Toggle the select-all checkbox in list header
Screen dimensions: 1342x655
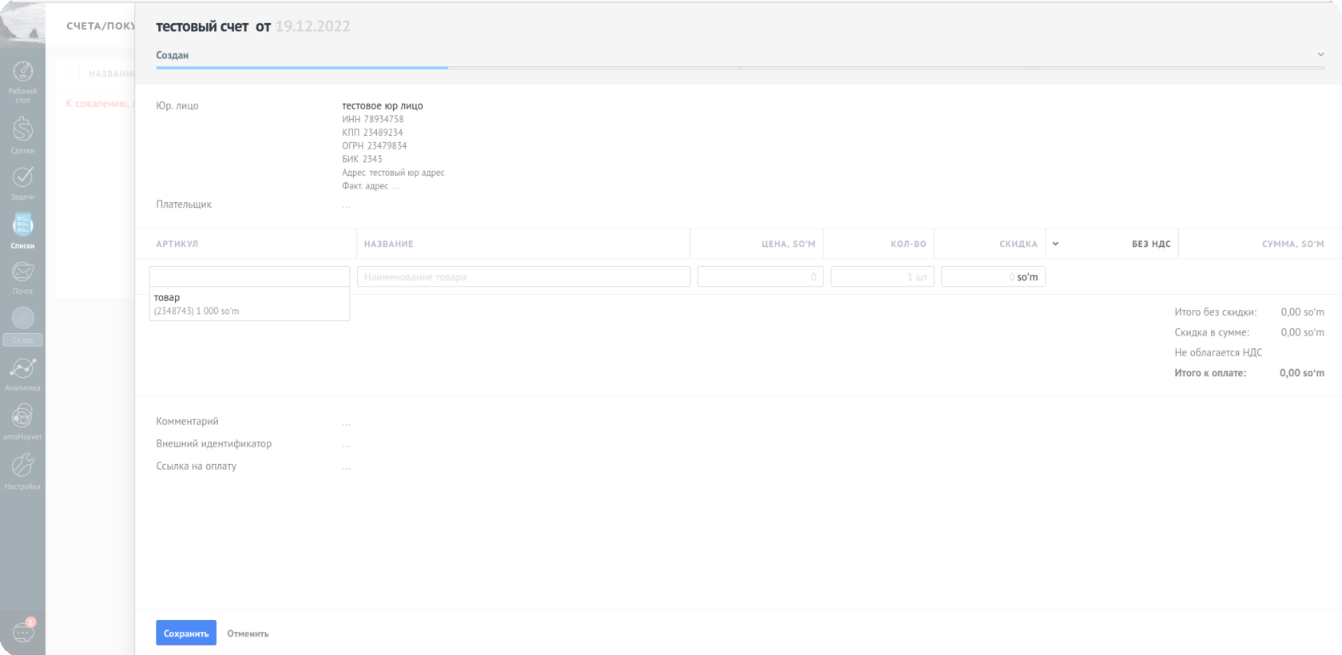(73, 73)
